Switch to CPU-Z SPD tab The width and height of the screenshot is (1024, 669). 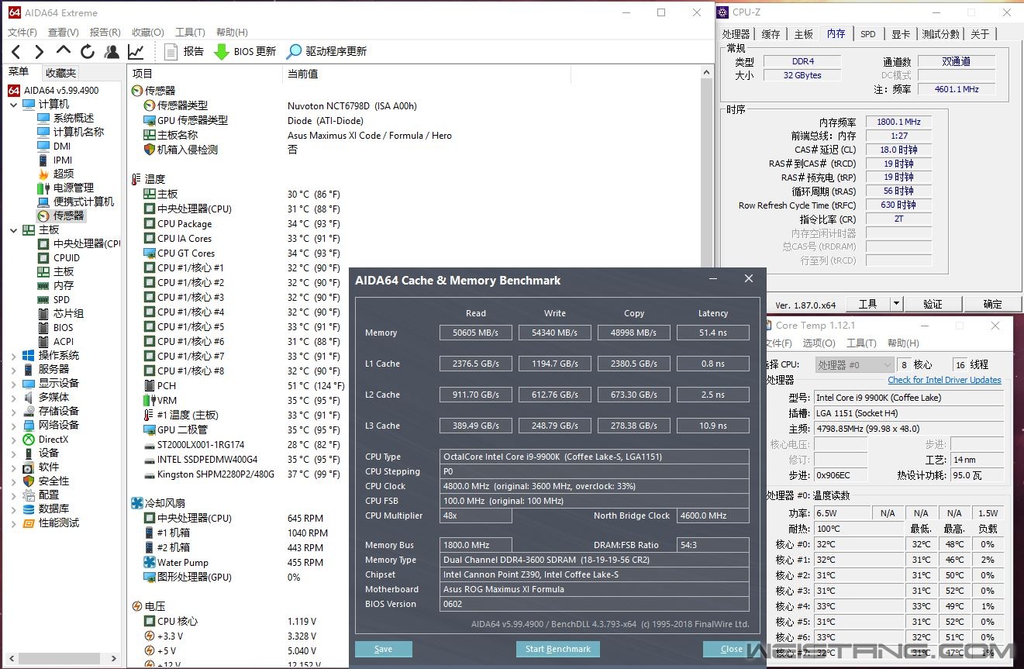coord(868,34)
